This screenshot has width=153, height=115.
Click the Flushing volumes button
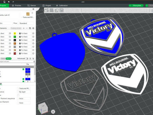[x=16, y=28]
